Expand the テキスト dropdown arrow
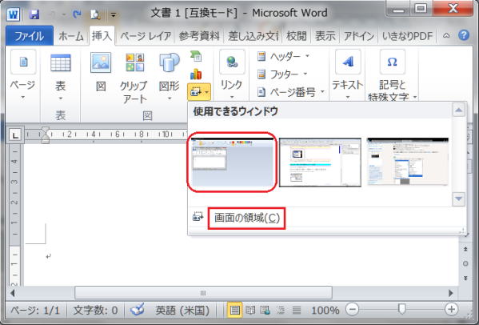 [x=348, y=98]
